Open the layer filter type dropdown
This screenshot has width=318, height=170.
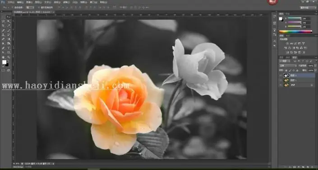click(285, 61)
